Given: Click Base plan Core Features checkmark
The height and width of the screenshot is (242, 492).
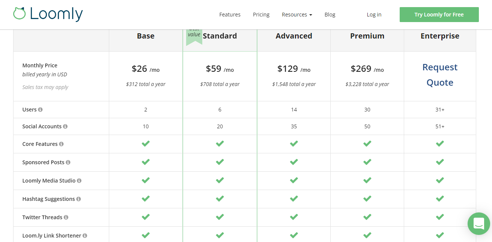Looking at the screenshot, I should point(146,144).
